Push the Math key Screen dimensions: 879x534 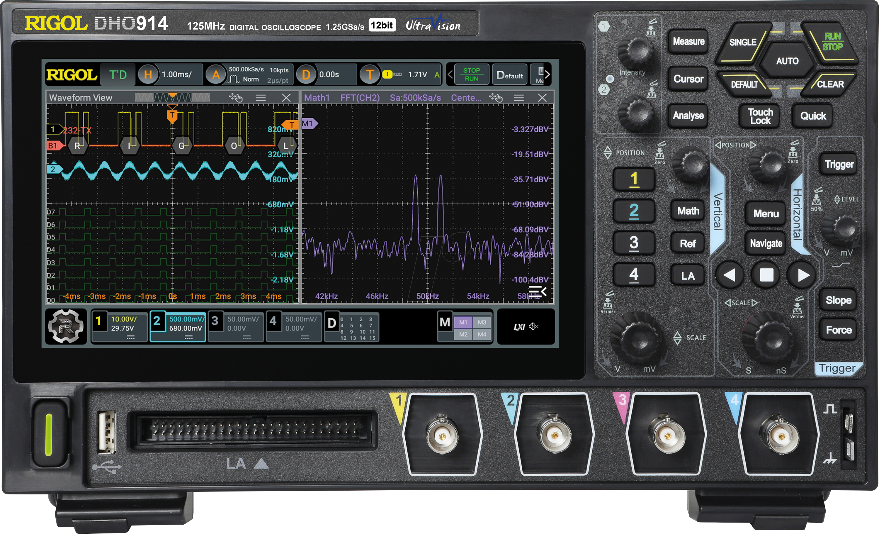688,211
